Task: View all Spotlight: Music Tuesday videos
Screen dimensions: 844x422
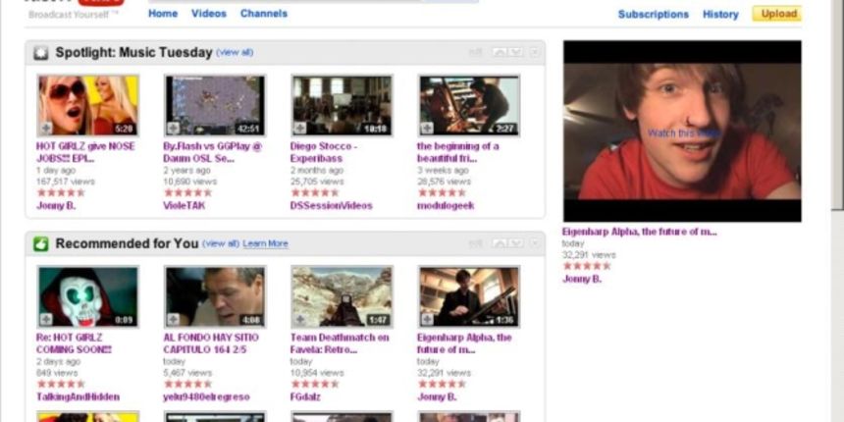Action: tap(235, 53)
